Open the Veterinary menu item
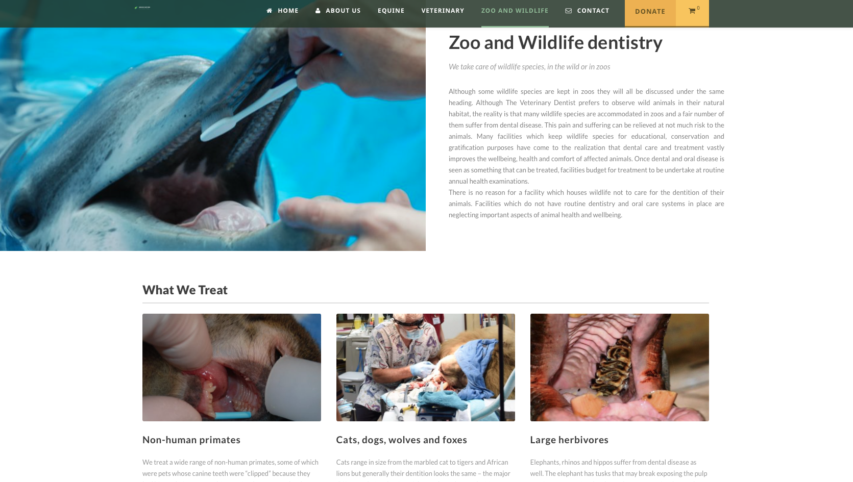 (443, 11)
